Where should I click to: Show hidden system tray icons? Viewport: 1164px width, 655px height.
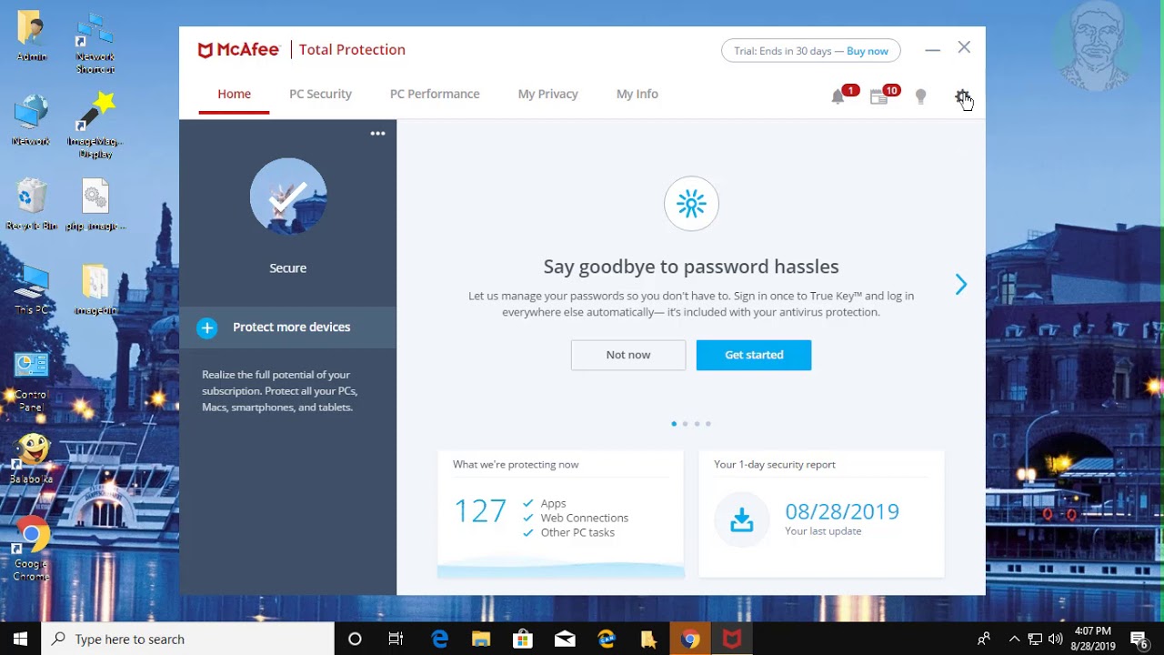1014,639
